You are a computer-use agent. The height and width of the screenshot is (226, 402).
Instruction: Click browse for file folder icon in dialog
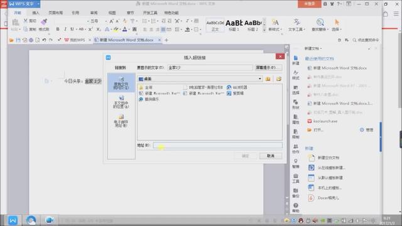[279, 79]
